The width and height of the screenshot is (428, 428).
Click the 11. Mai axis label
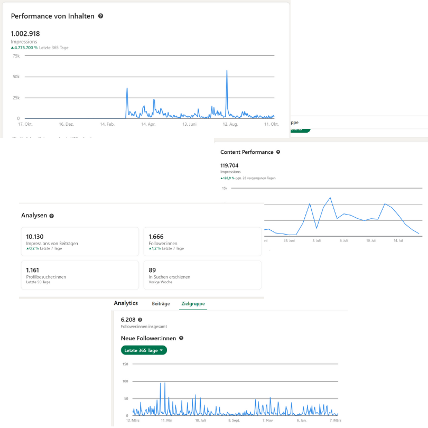[166, 421]
